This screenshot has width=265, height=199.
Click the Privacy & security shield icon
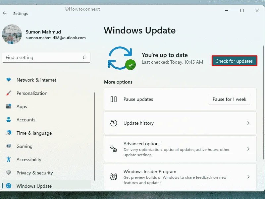(x=9, y=173)
